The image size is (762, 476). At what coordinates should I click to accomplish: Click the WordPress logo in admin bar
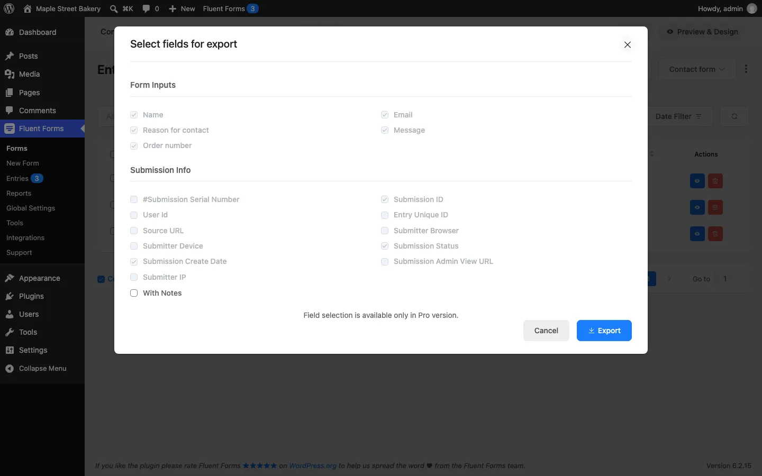9,8
